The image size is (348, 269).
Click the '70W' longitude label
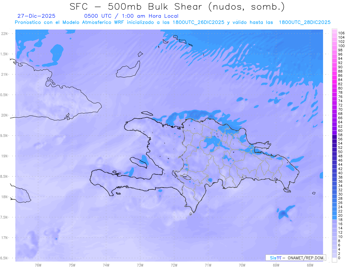pyautogui.click(x=242, y=265)
